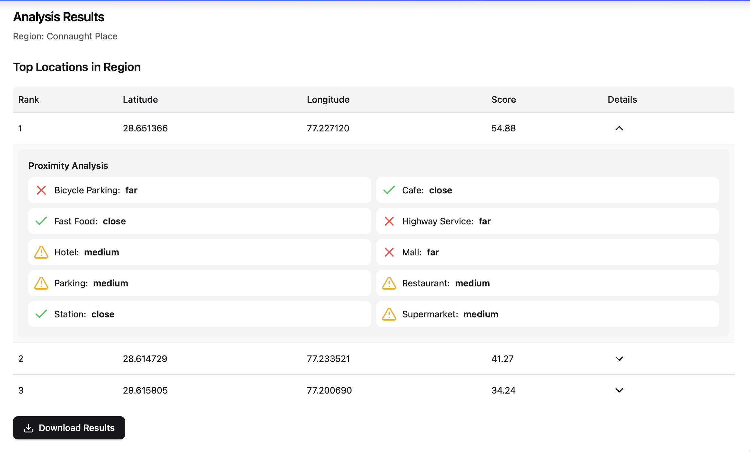Click the Supermarket: medium label
This screenshot has height=452, width=750.
click(x=450, y=314)
